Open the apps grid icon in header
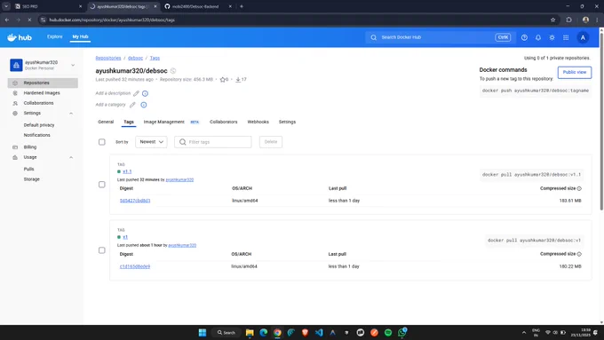Viewport: 604px width, 340px height. pos(566,37)
